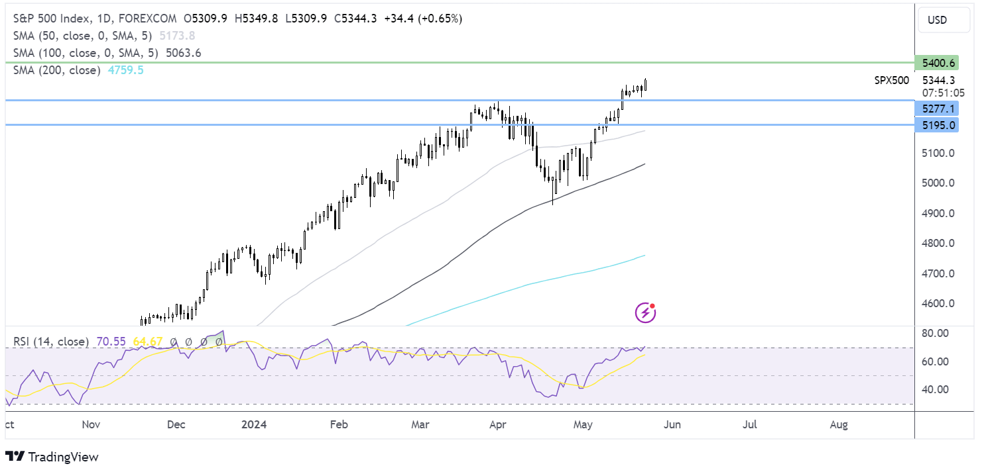Click the 5195.0 blue price label
The width and height of the screenshot is (984, 474).
pos(936,124)
